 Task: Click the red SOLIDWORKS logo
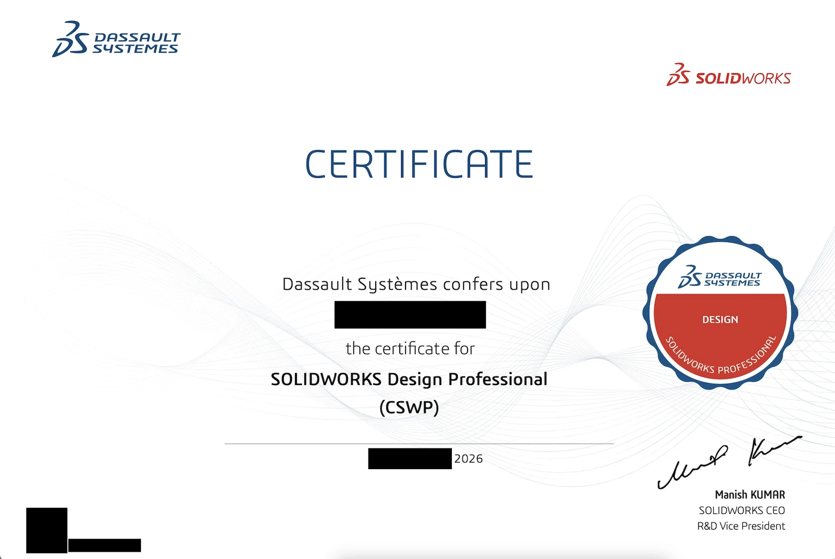click(x=729, y=75)
